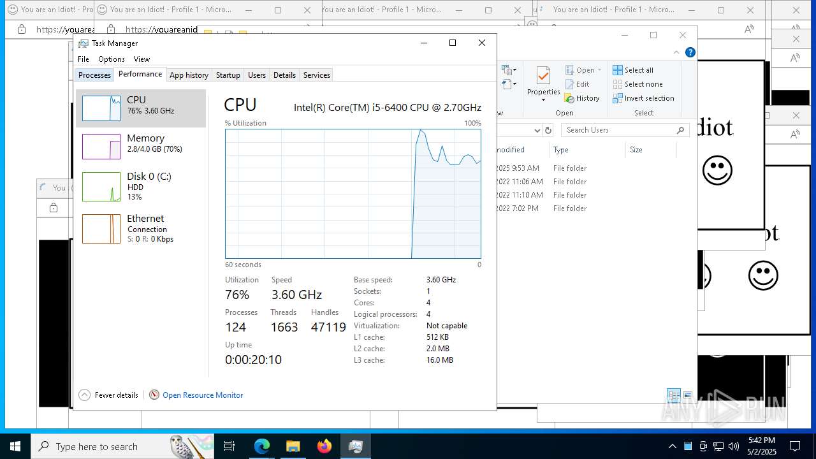816x459 pixels.
Task: Switch to the App history tab
Action: pyautogui.click(x=189, y=75)
